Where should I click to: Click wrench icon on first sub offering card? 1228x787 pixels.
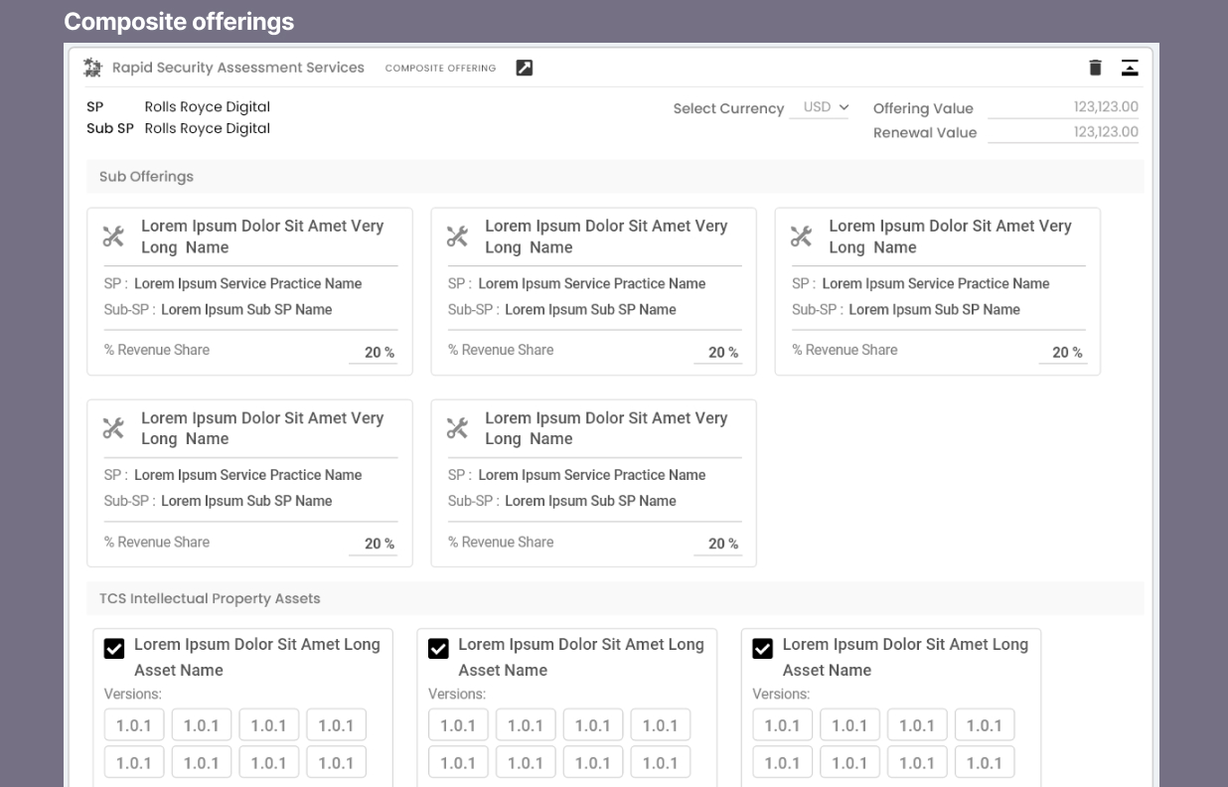coord(113,236)
